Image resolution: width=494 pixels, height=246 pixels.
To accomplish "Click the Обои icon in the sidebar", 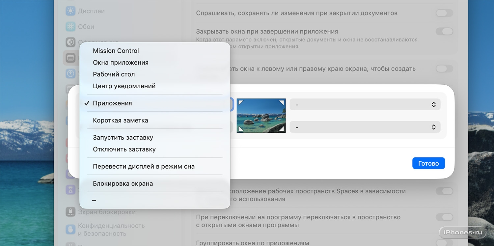I will click(70, 27).
